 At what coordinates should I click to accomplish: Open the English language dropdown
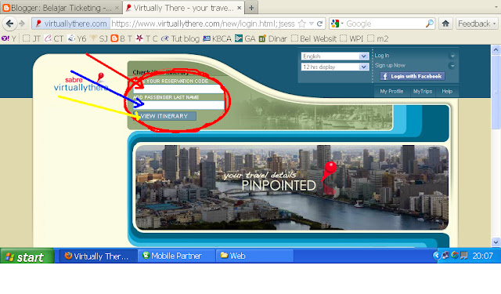click(334, 56)
